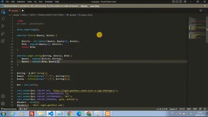The image size is (208, 117).
Task: Split the editor to the right
Action: [201, 10]
